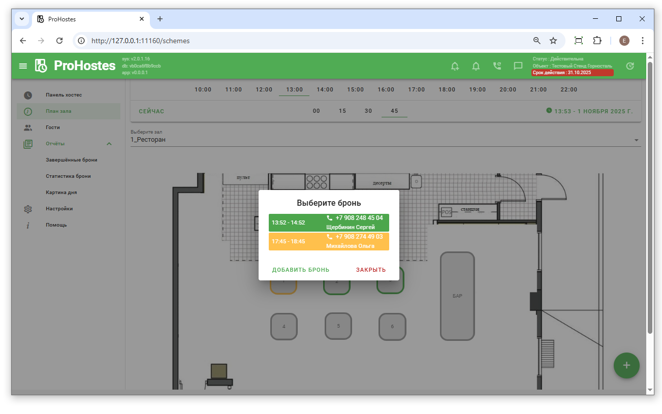Click ЗАКРЫТЬ to dismiss dialog
662x414 pixels.
click(x=370, y=270)
